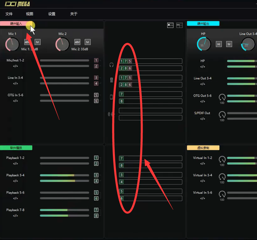Click the speaker icon in the routing panel

[111, 80]
